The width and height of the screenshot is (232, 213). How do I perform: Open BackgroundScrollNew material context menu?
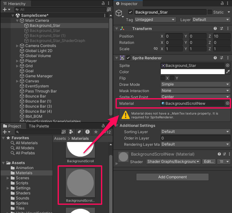coord(229,154)
